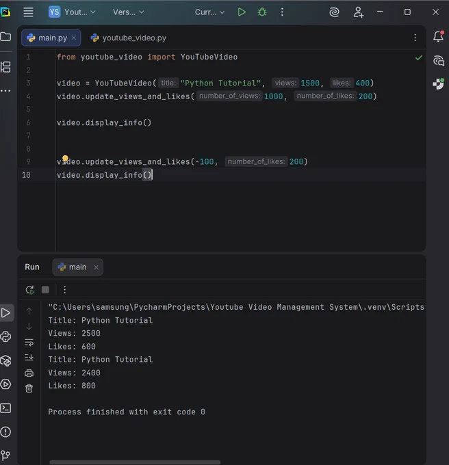Open the Run tool window sidebar icon
This screenshot has height=465, width=449.
(6, 313)
